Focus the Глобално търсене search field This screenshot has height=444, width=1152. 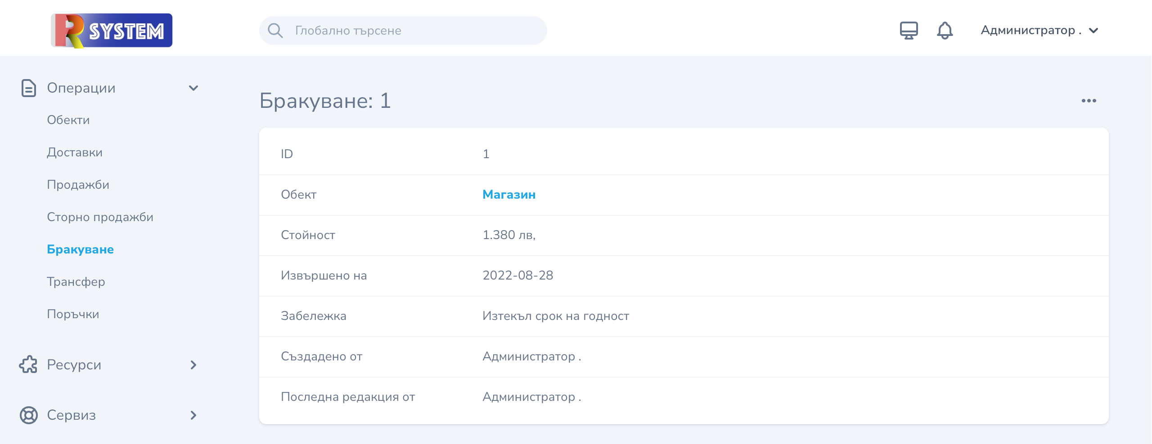[403, 31]
